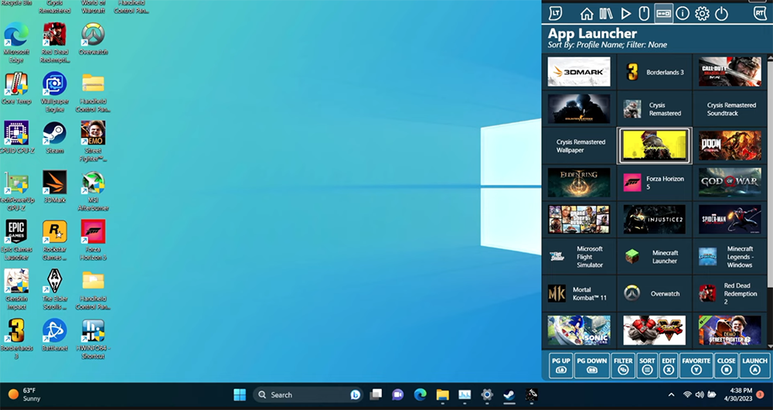Click the LAUNCH button

click(x=754, y=365)
